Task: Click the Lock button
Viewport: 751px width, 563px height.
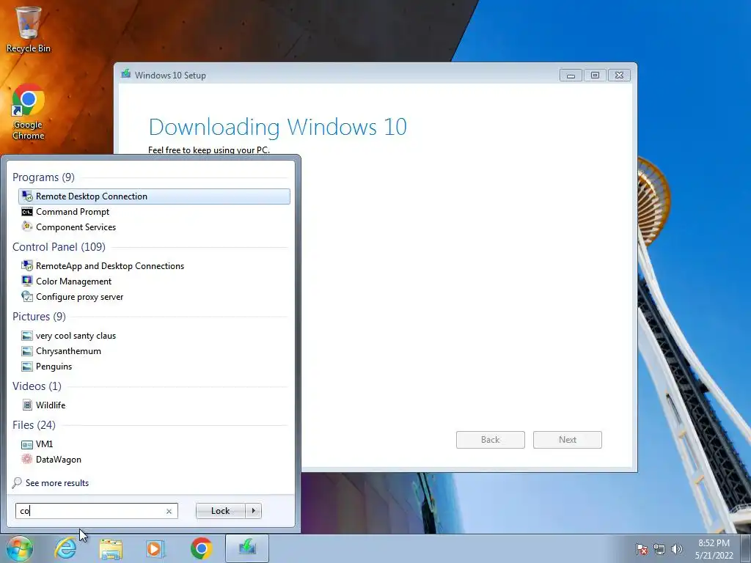Action: [220, 511]
